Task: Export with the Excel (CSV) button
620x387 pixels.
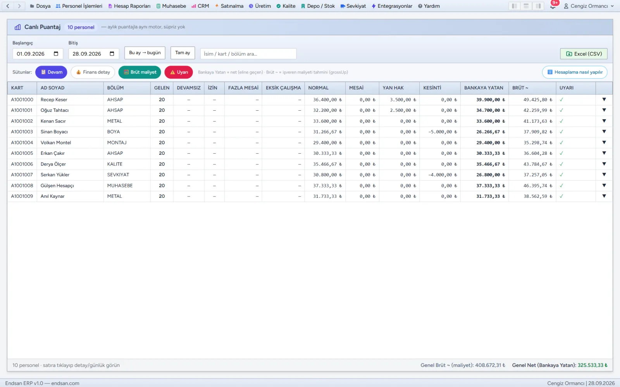Action: [584, 54]
